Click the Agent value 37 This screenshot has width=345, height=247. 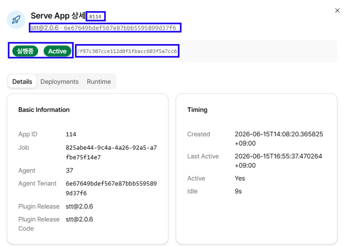click(x=69, y=170)
